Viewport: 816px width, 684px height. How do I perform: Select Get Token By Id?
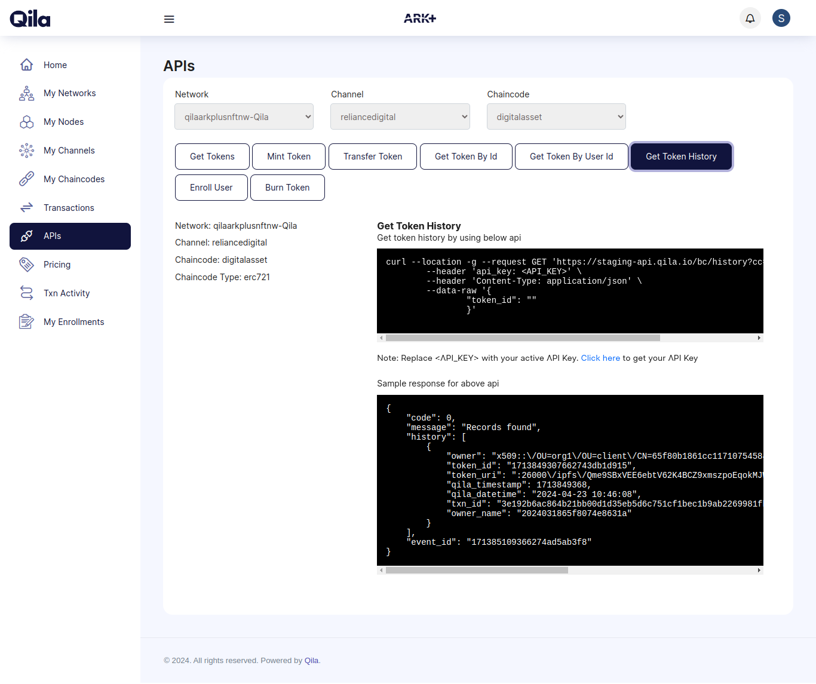coord(466,157)
